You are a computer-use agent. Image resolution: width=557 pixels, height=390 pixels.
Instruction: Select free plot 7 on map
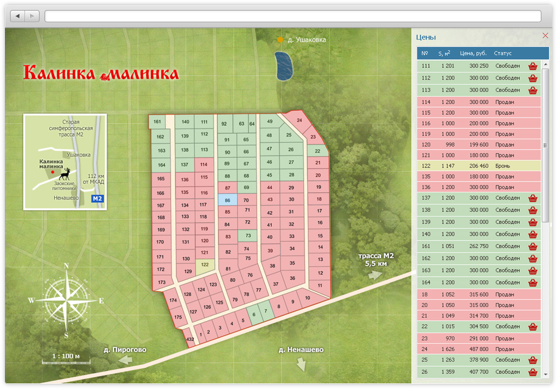coord(266,311)
